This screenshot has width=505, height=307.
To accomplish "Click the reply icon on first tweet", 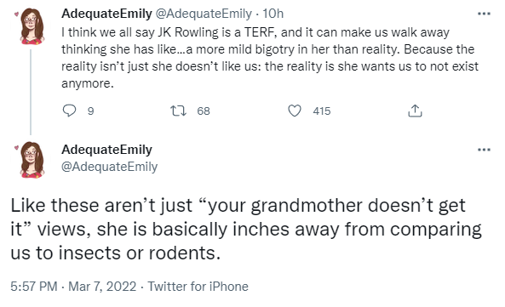I will pos(69,111).
